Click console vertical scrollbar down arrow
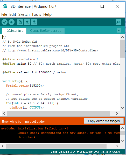 (x=123, y=141)
